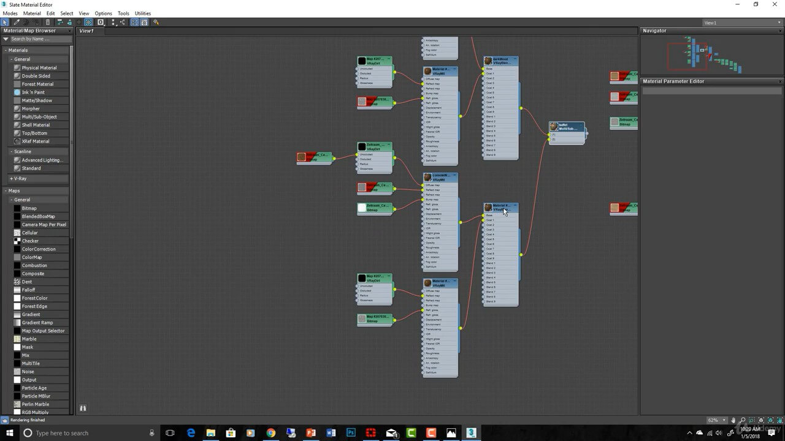Viewport: 785px width, 441px height.
Task: Click the buffet Multi/Sub-Object node title
Action: point(567,127)
